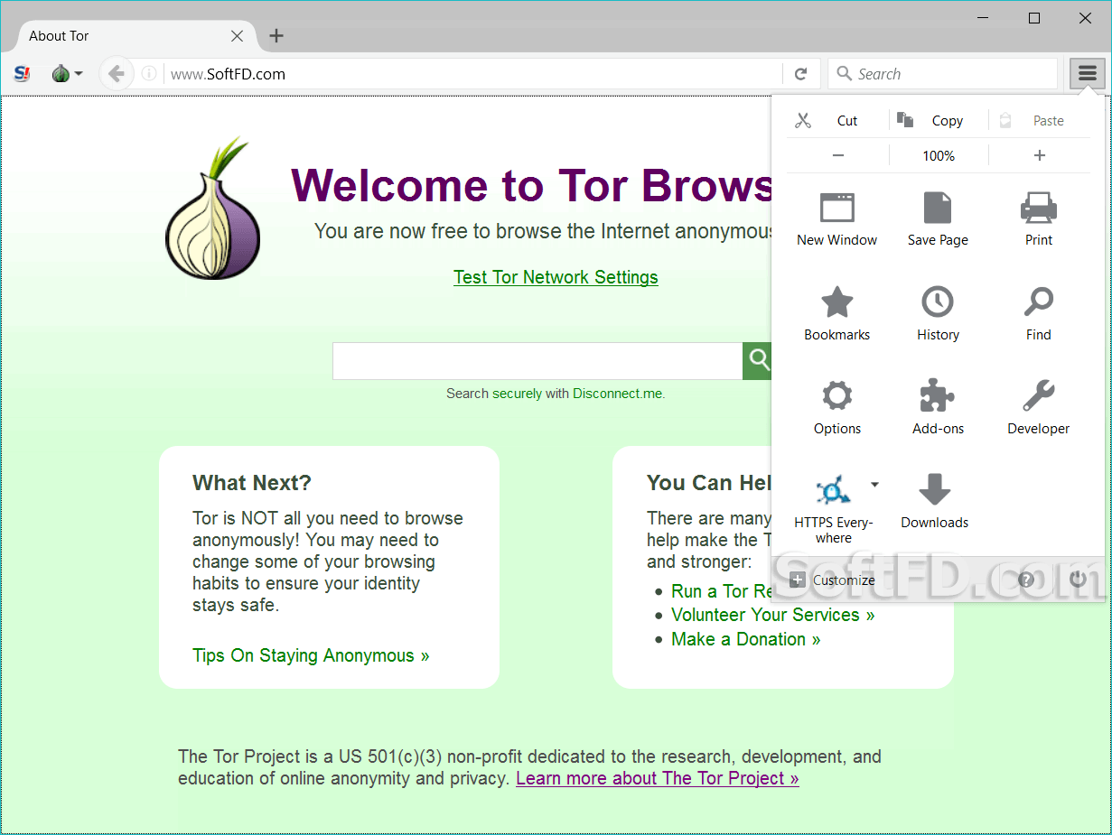Click the address bar URL field

coord(474,74)
